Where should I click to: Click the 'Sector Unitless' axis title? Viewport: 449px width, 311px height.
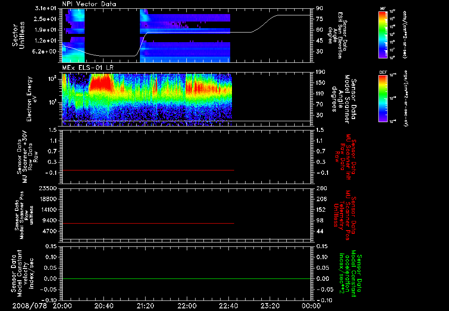18,35
